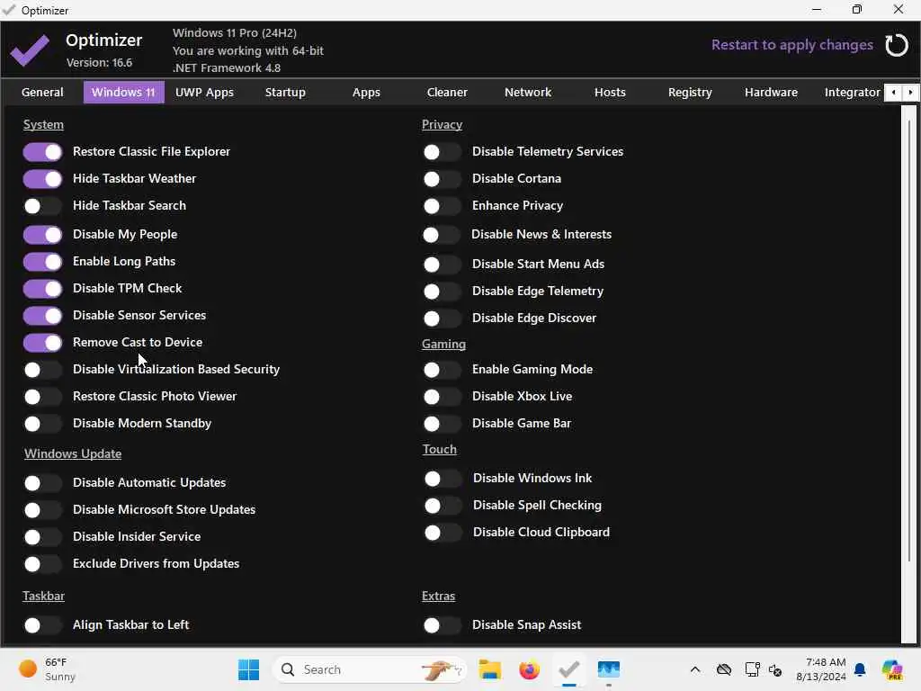The width and height of the screenshot is (921, 691).
Task: Click the muted volume tray icon
Action: [x=775, y=669]
